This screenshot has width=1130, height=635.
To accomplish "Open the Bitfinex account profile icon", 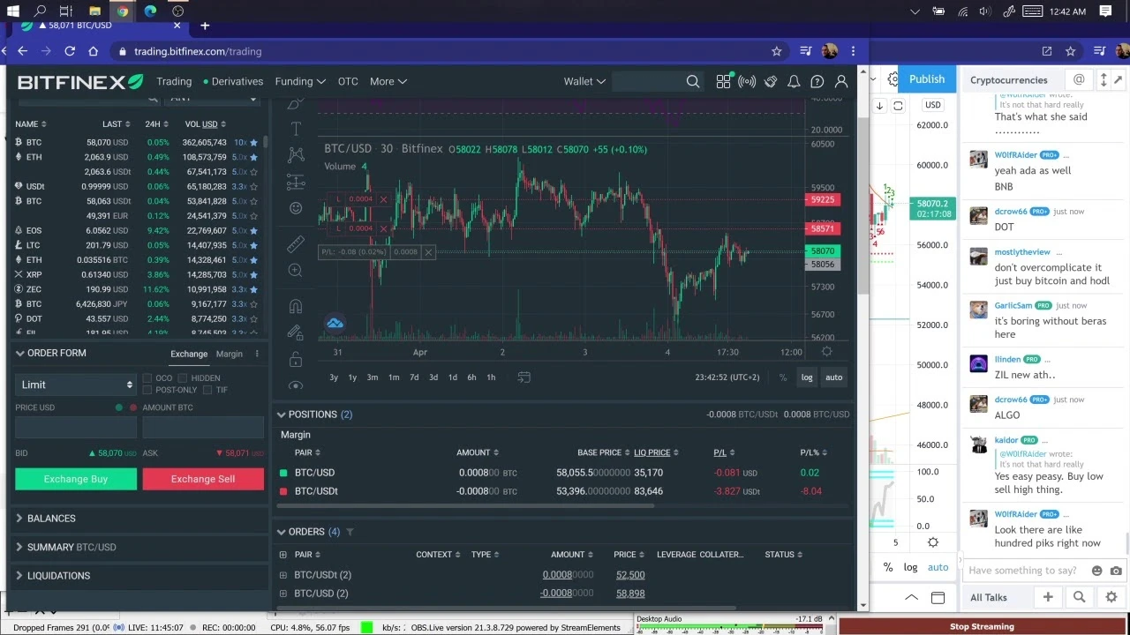I will [841, 81].
